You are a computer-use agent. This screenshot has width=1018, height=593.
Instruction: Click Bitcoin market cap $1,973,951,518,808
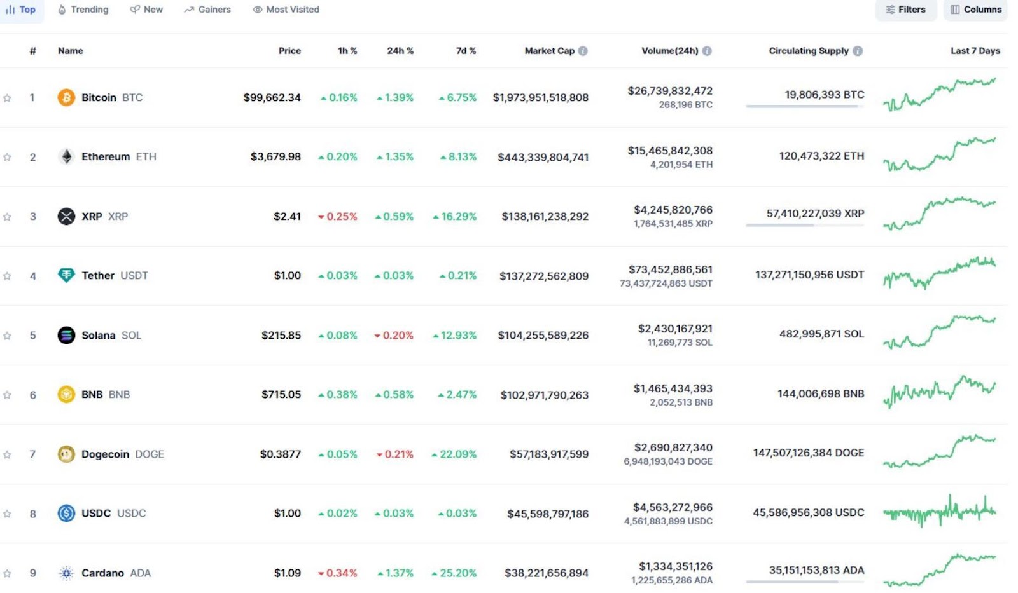tap(541, 98)
